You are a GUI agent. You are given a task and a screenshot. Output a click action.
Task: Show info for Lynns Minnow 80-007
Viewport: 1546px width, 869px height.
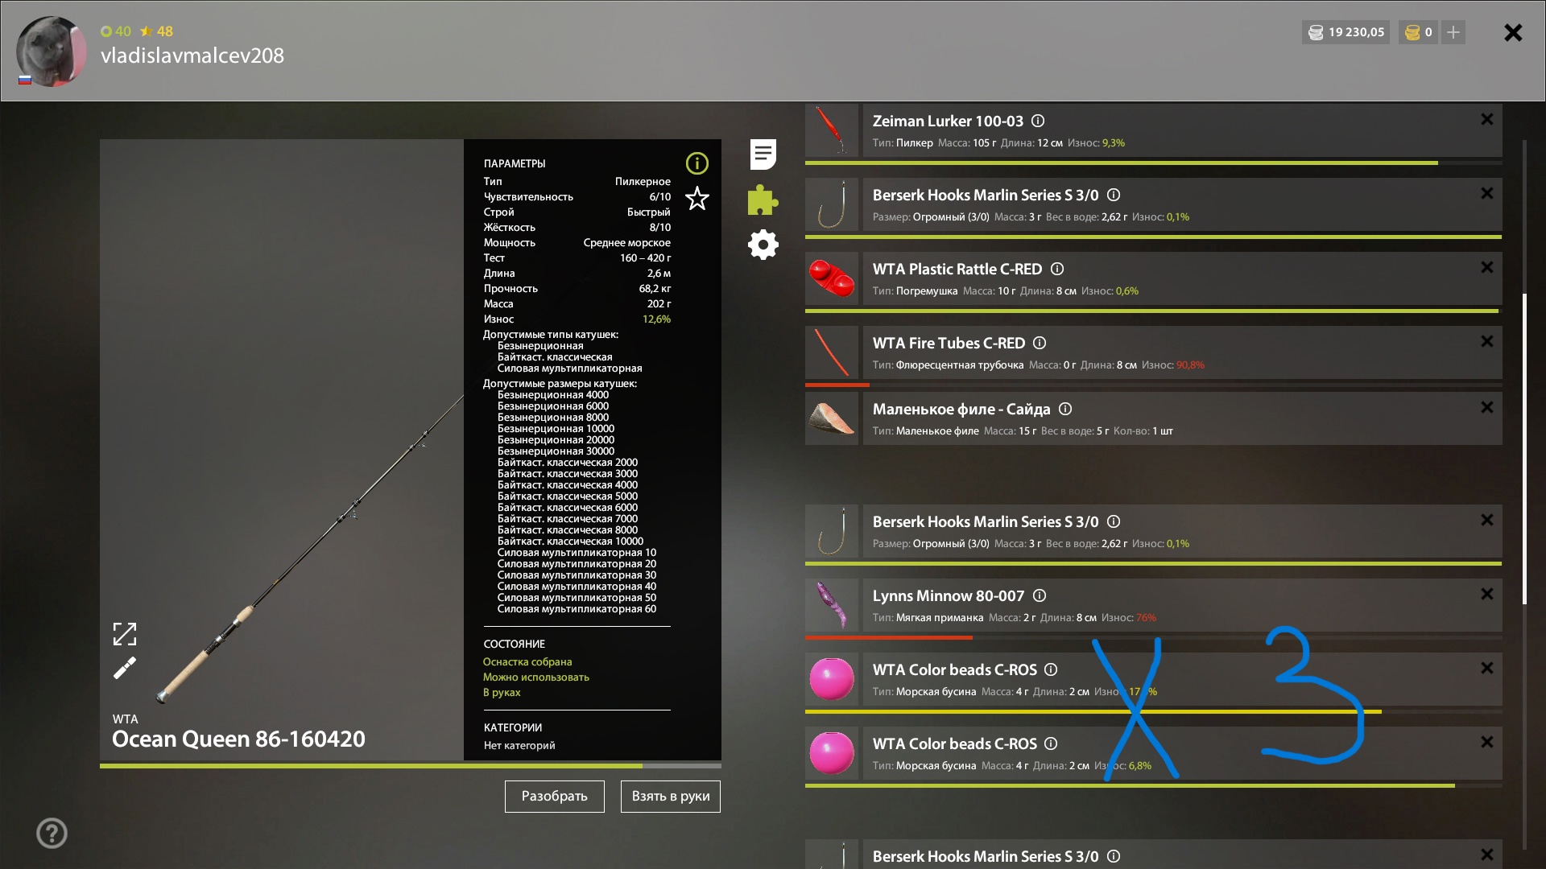(1040, 595)
